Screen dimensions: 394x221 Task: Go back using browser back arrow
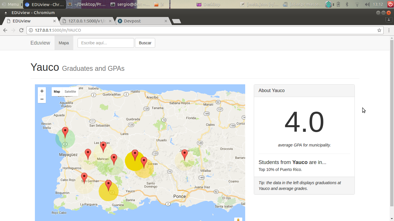[5, 30]
